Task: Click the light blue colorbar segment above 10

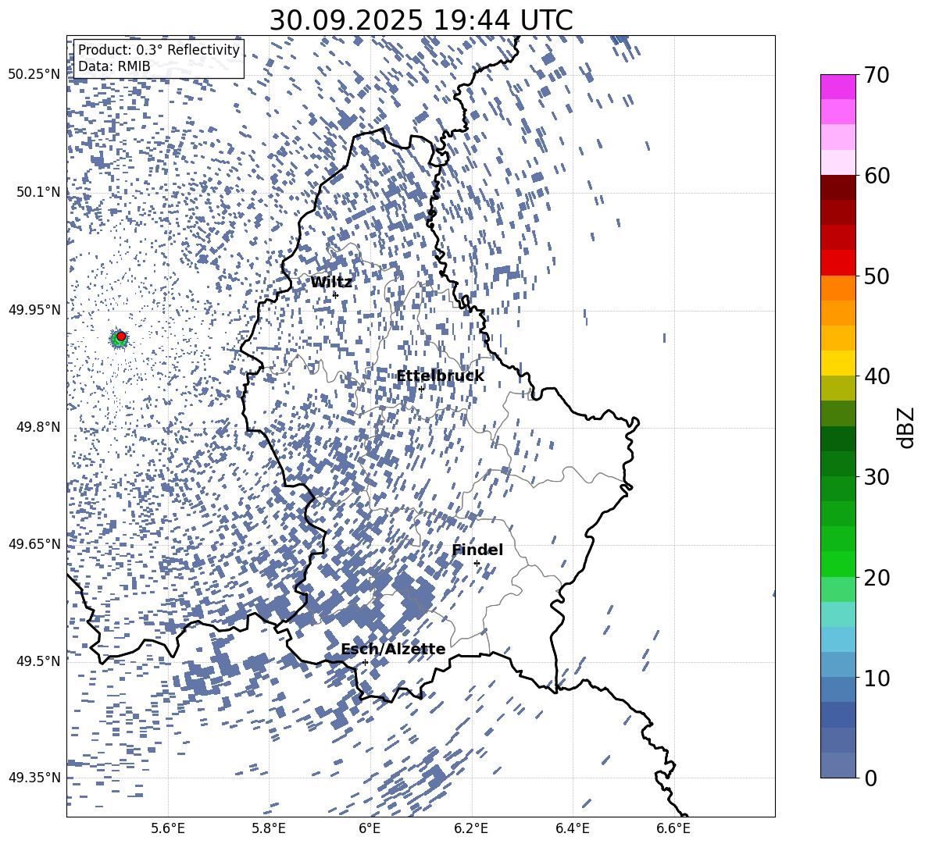Action: tap(837, 639)
